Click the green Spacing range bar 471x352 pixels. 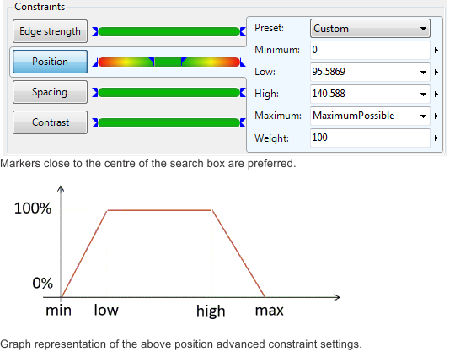click(x=169, y=92)
